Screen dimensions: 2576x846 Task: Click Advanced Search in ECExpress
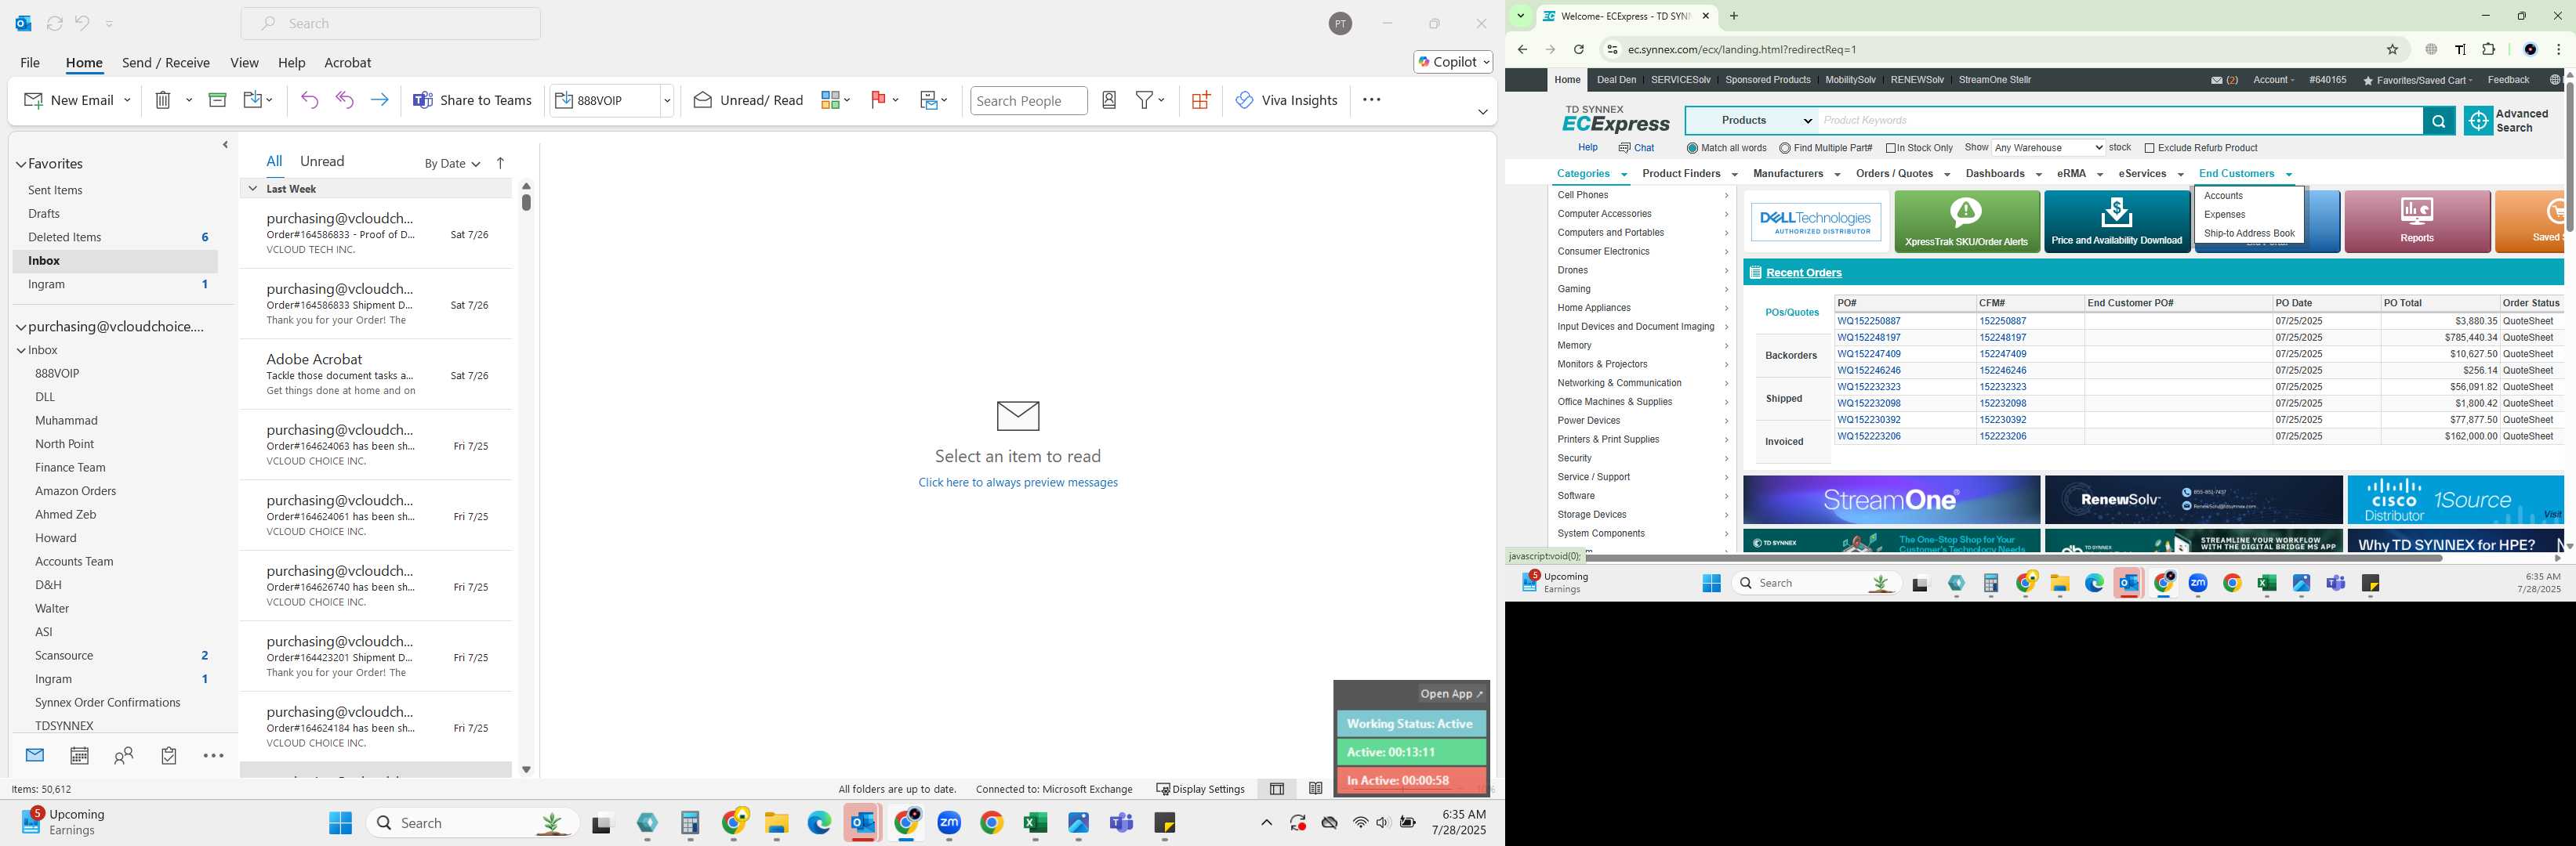pos(2506,121)
